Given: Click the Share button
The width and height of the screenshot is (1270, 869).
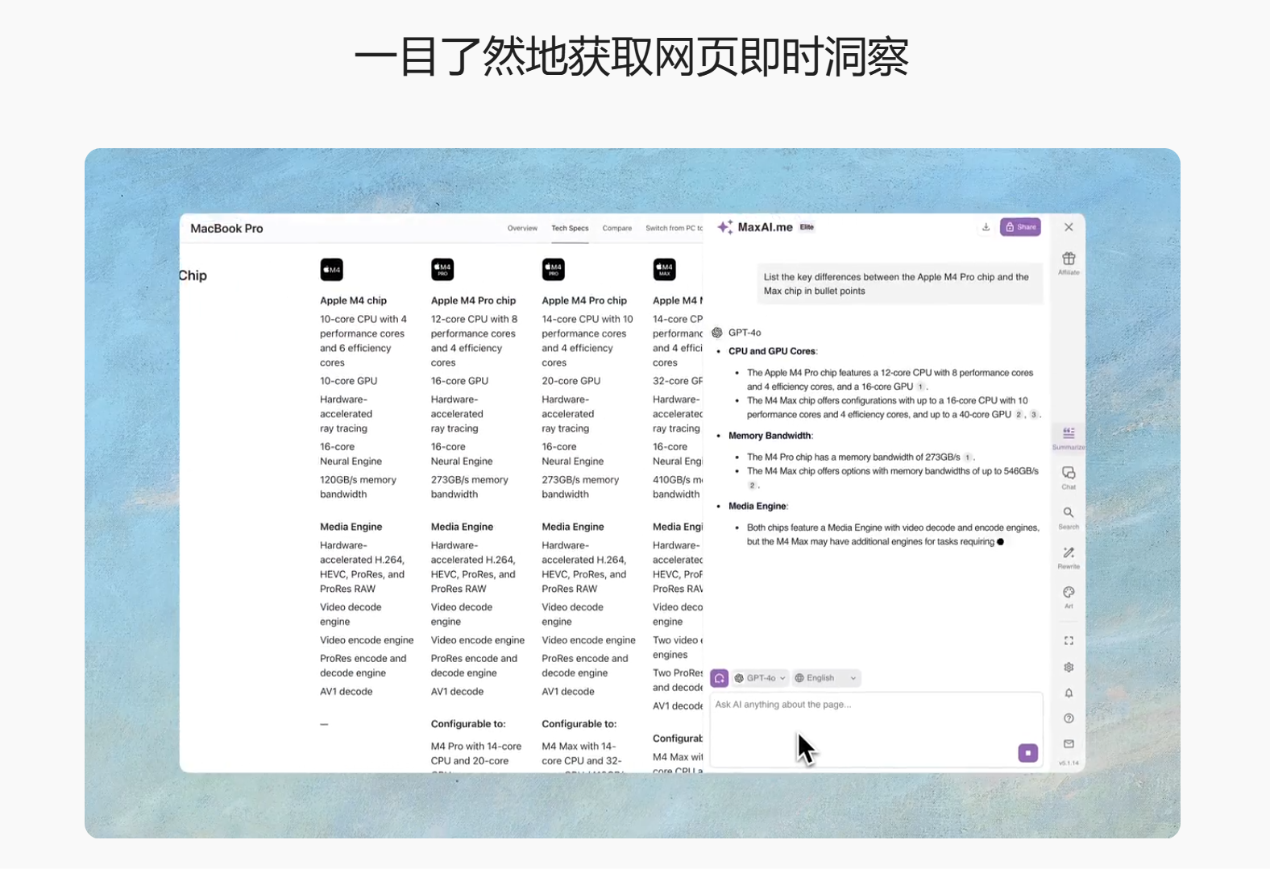Looking at the screenshot, I should coord(1020,227).
